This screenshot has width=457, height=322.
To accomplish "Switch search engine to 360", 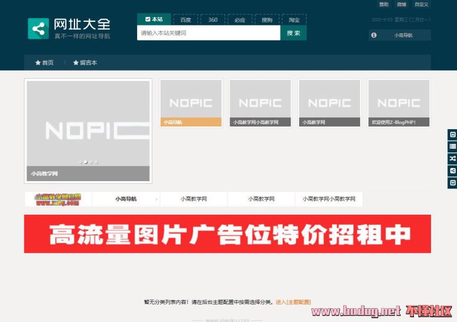I will click(x=213, y=20).
